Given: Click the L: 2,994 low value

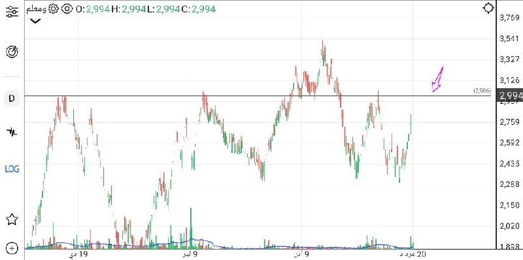Looking at the screenshot, I should [163, 9].
